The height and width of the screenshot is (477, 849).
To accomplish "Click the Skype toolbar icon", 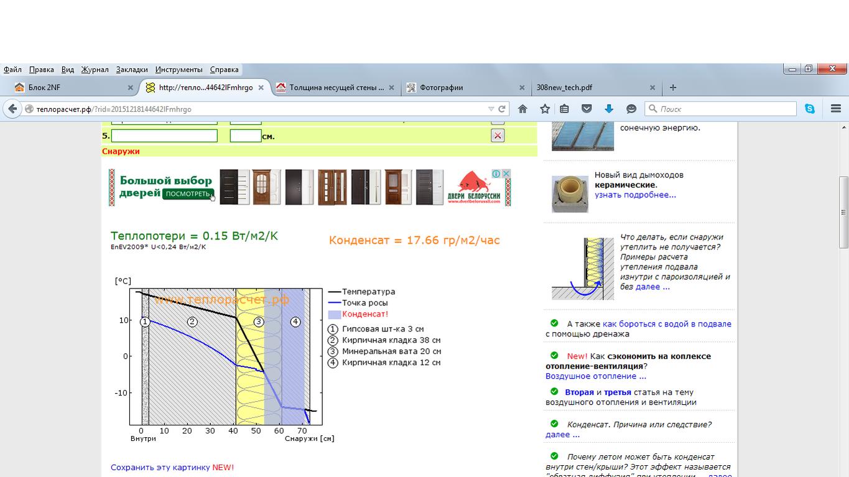I will 809,109.
